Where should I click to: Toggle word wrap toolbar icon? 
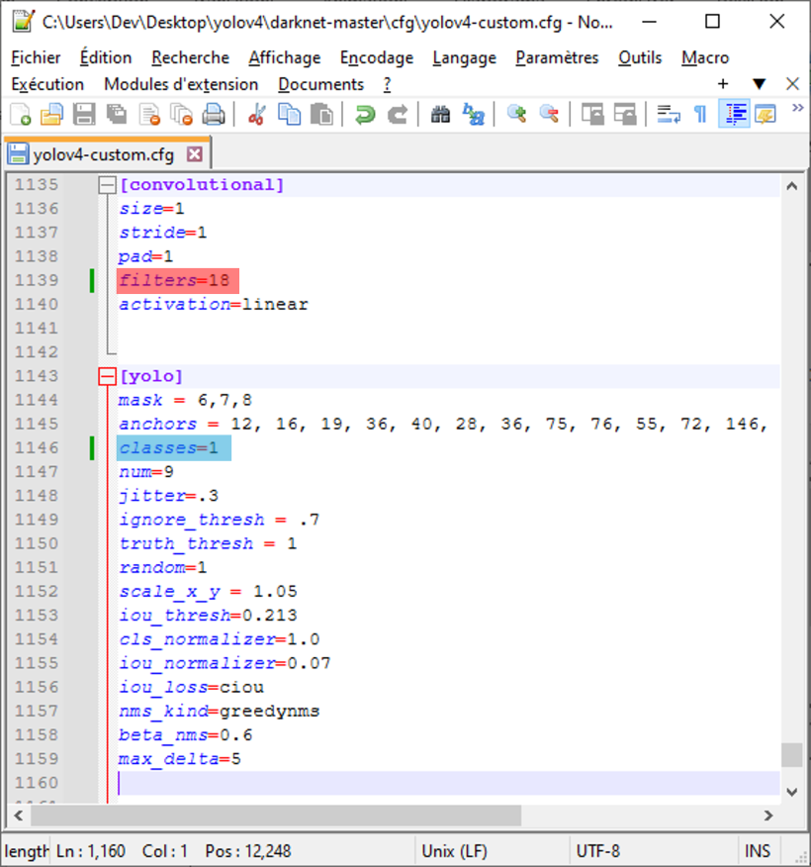(668, 115)
